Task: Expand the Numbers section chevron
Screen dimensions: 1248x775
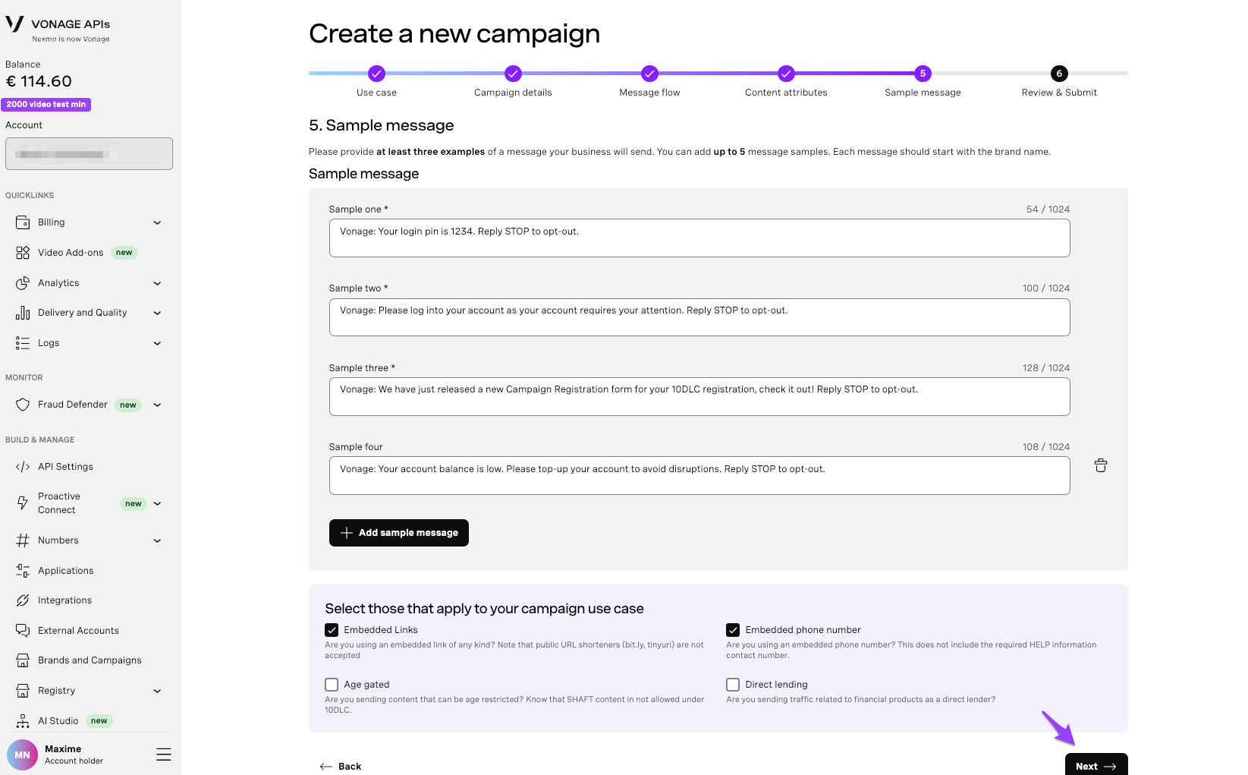Action: tap(157, 540)
